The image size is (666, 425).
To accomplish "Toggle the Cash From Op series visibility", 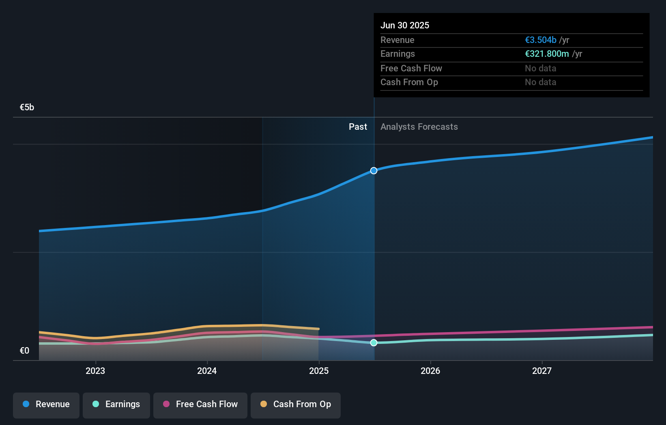I will (296, 405).
